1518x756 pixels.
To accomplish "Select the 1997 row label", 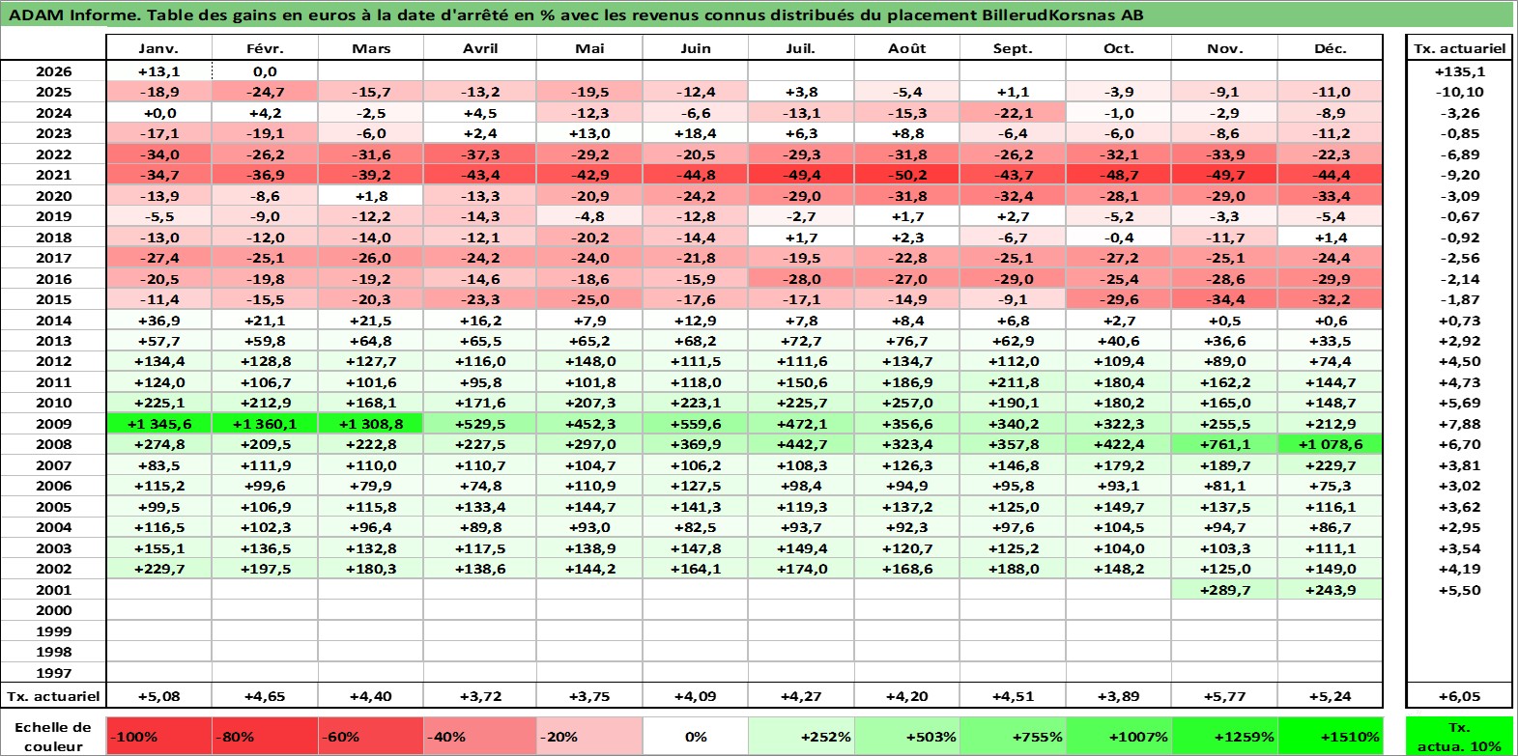I will click(53, 673).
